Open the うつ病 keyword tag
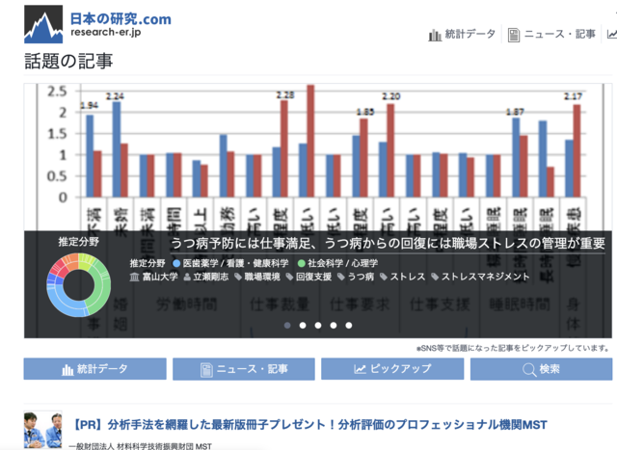617x450 pixels. (361, 277)
